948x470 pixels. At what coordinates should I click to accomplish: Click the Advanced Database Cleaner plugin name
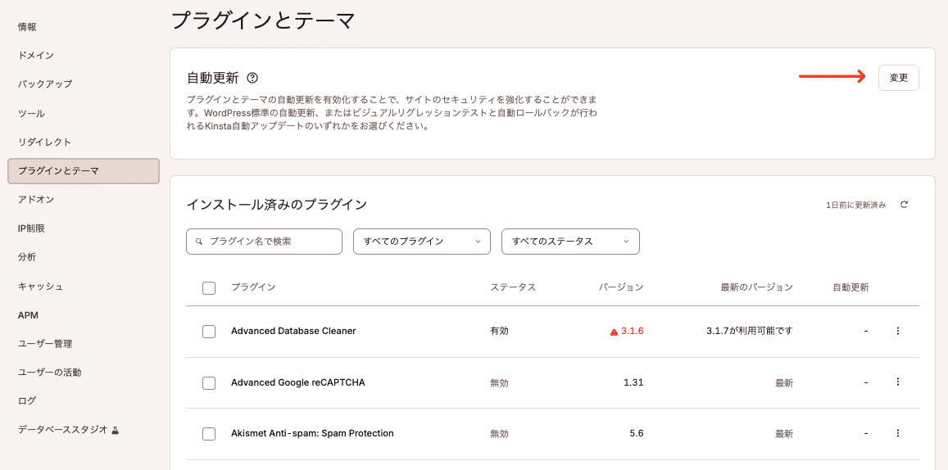click(x=293, y=331)
